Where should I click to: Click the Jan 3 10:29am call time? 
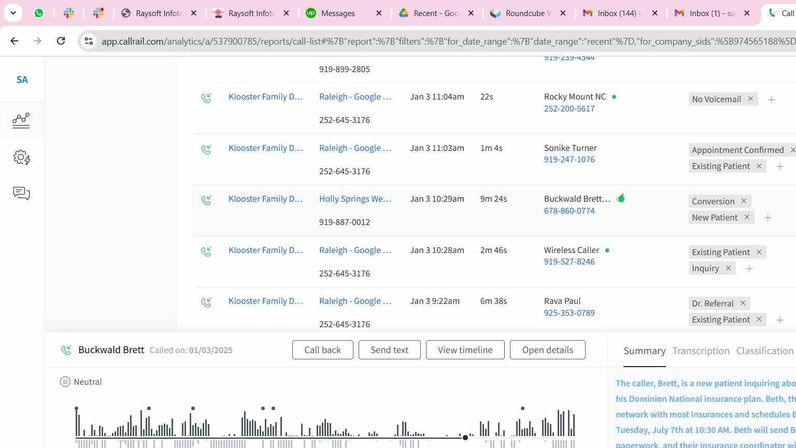pos(437,199)
